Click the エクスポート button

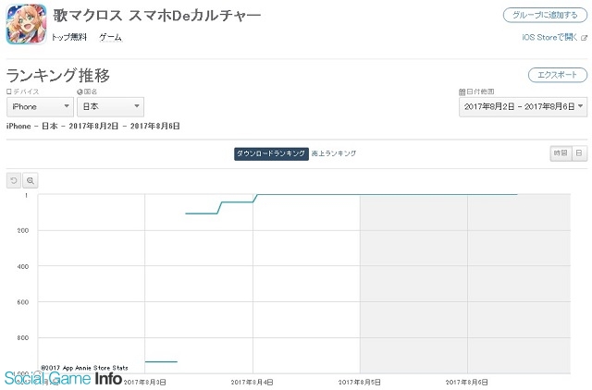coord(557,75)
